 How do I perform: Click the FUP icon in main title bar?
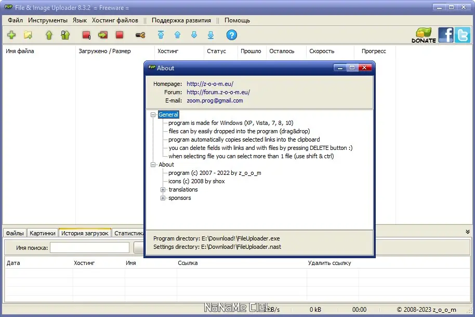click(8, 7)
